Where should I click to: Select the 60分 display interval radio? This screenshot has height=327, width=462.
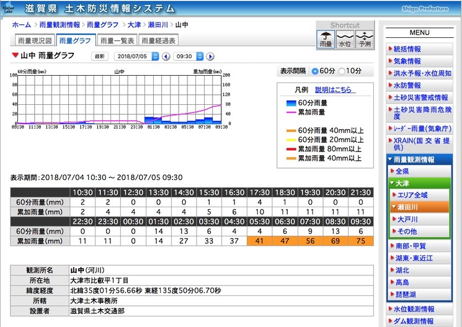(x=315, y=71)
